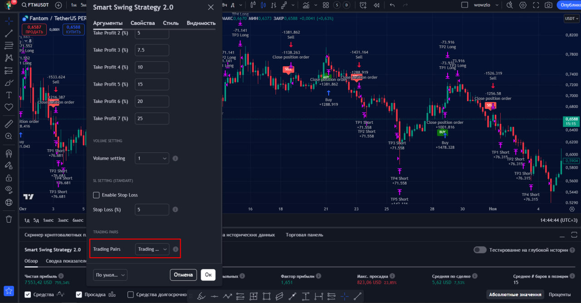Select the ruler measure tool
Screen dimensions: 581x303
(9, 124)
